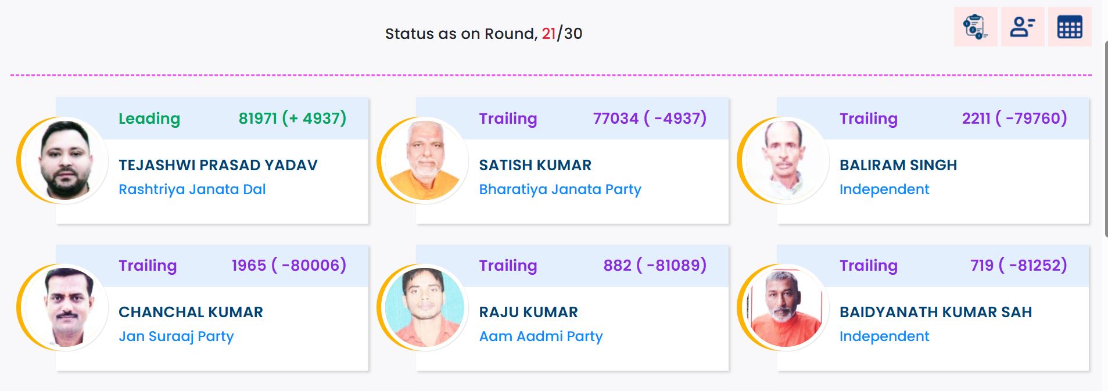Click Chanchal Kumar's candidate photo
Viewport: 1108px width, 391px height.
point(64,307)
